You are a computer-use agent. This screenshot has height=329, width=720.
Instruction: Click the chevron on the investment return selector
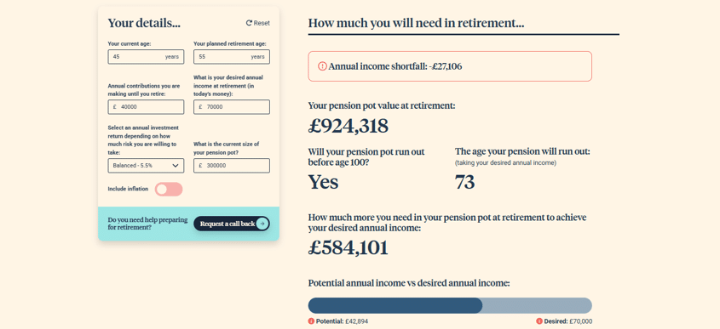pos(176,166)
